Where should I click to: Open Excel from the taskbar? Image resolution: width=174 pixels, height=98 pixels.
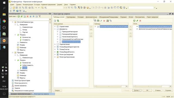point(4,34)
